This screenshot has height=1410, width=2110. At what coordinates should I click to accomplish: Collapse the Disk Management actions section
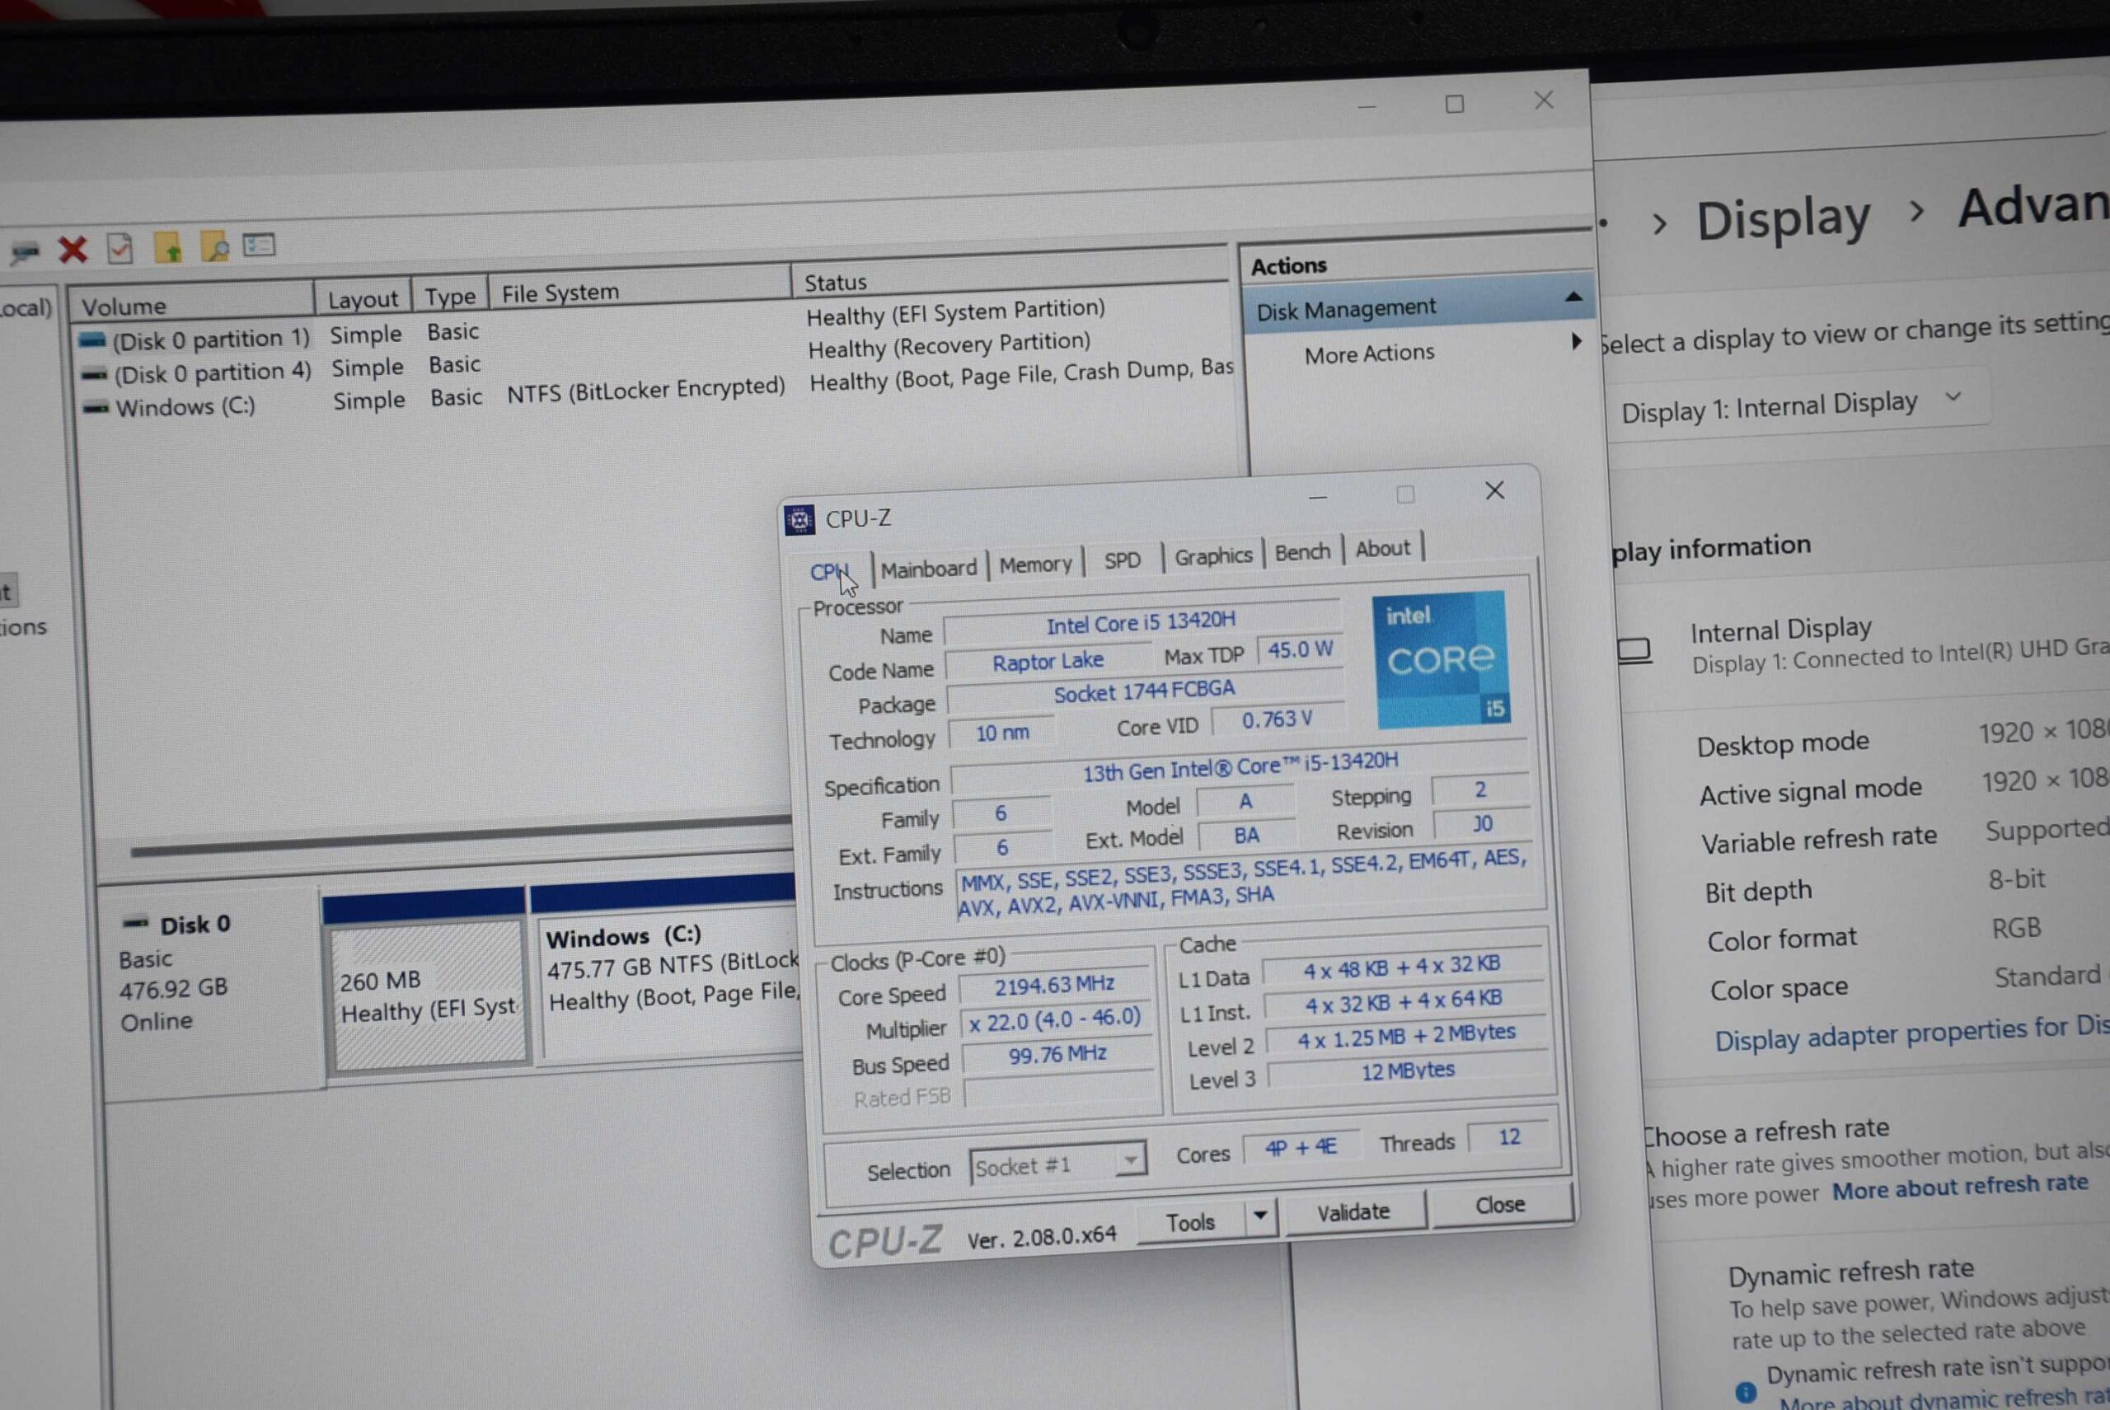tap(1573, 297)
